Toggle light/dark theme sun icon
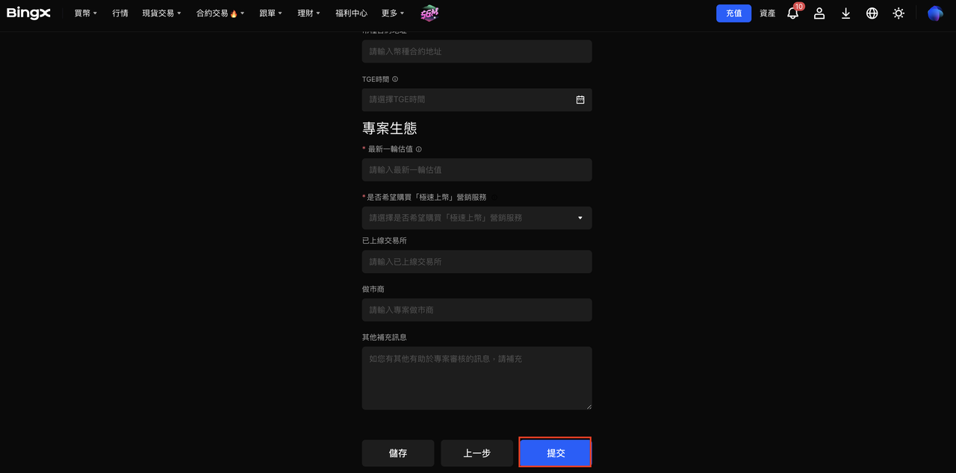This screenshot has height=473, width=956. [898, 13]
